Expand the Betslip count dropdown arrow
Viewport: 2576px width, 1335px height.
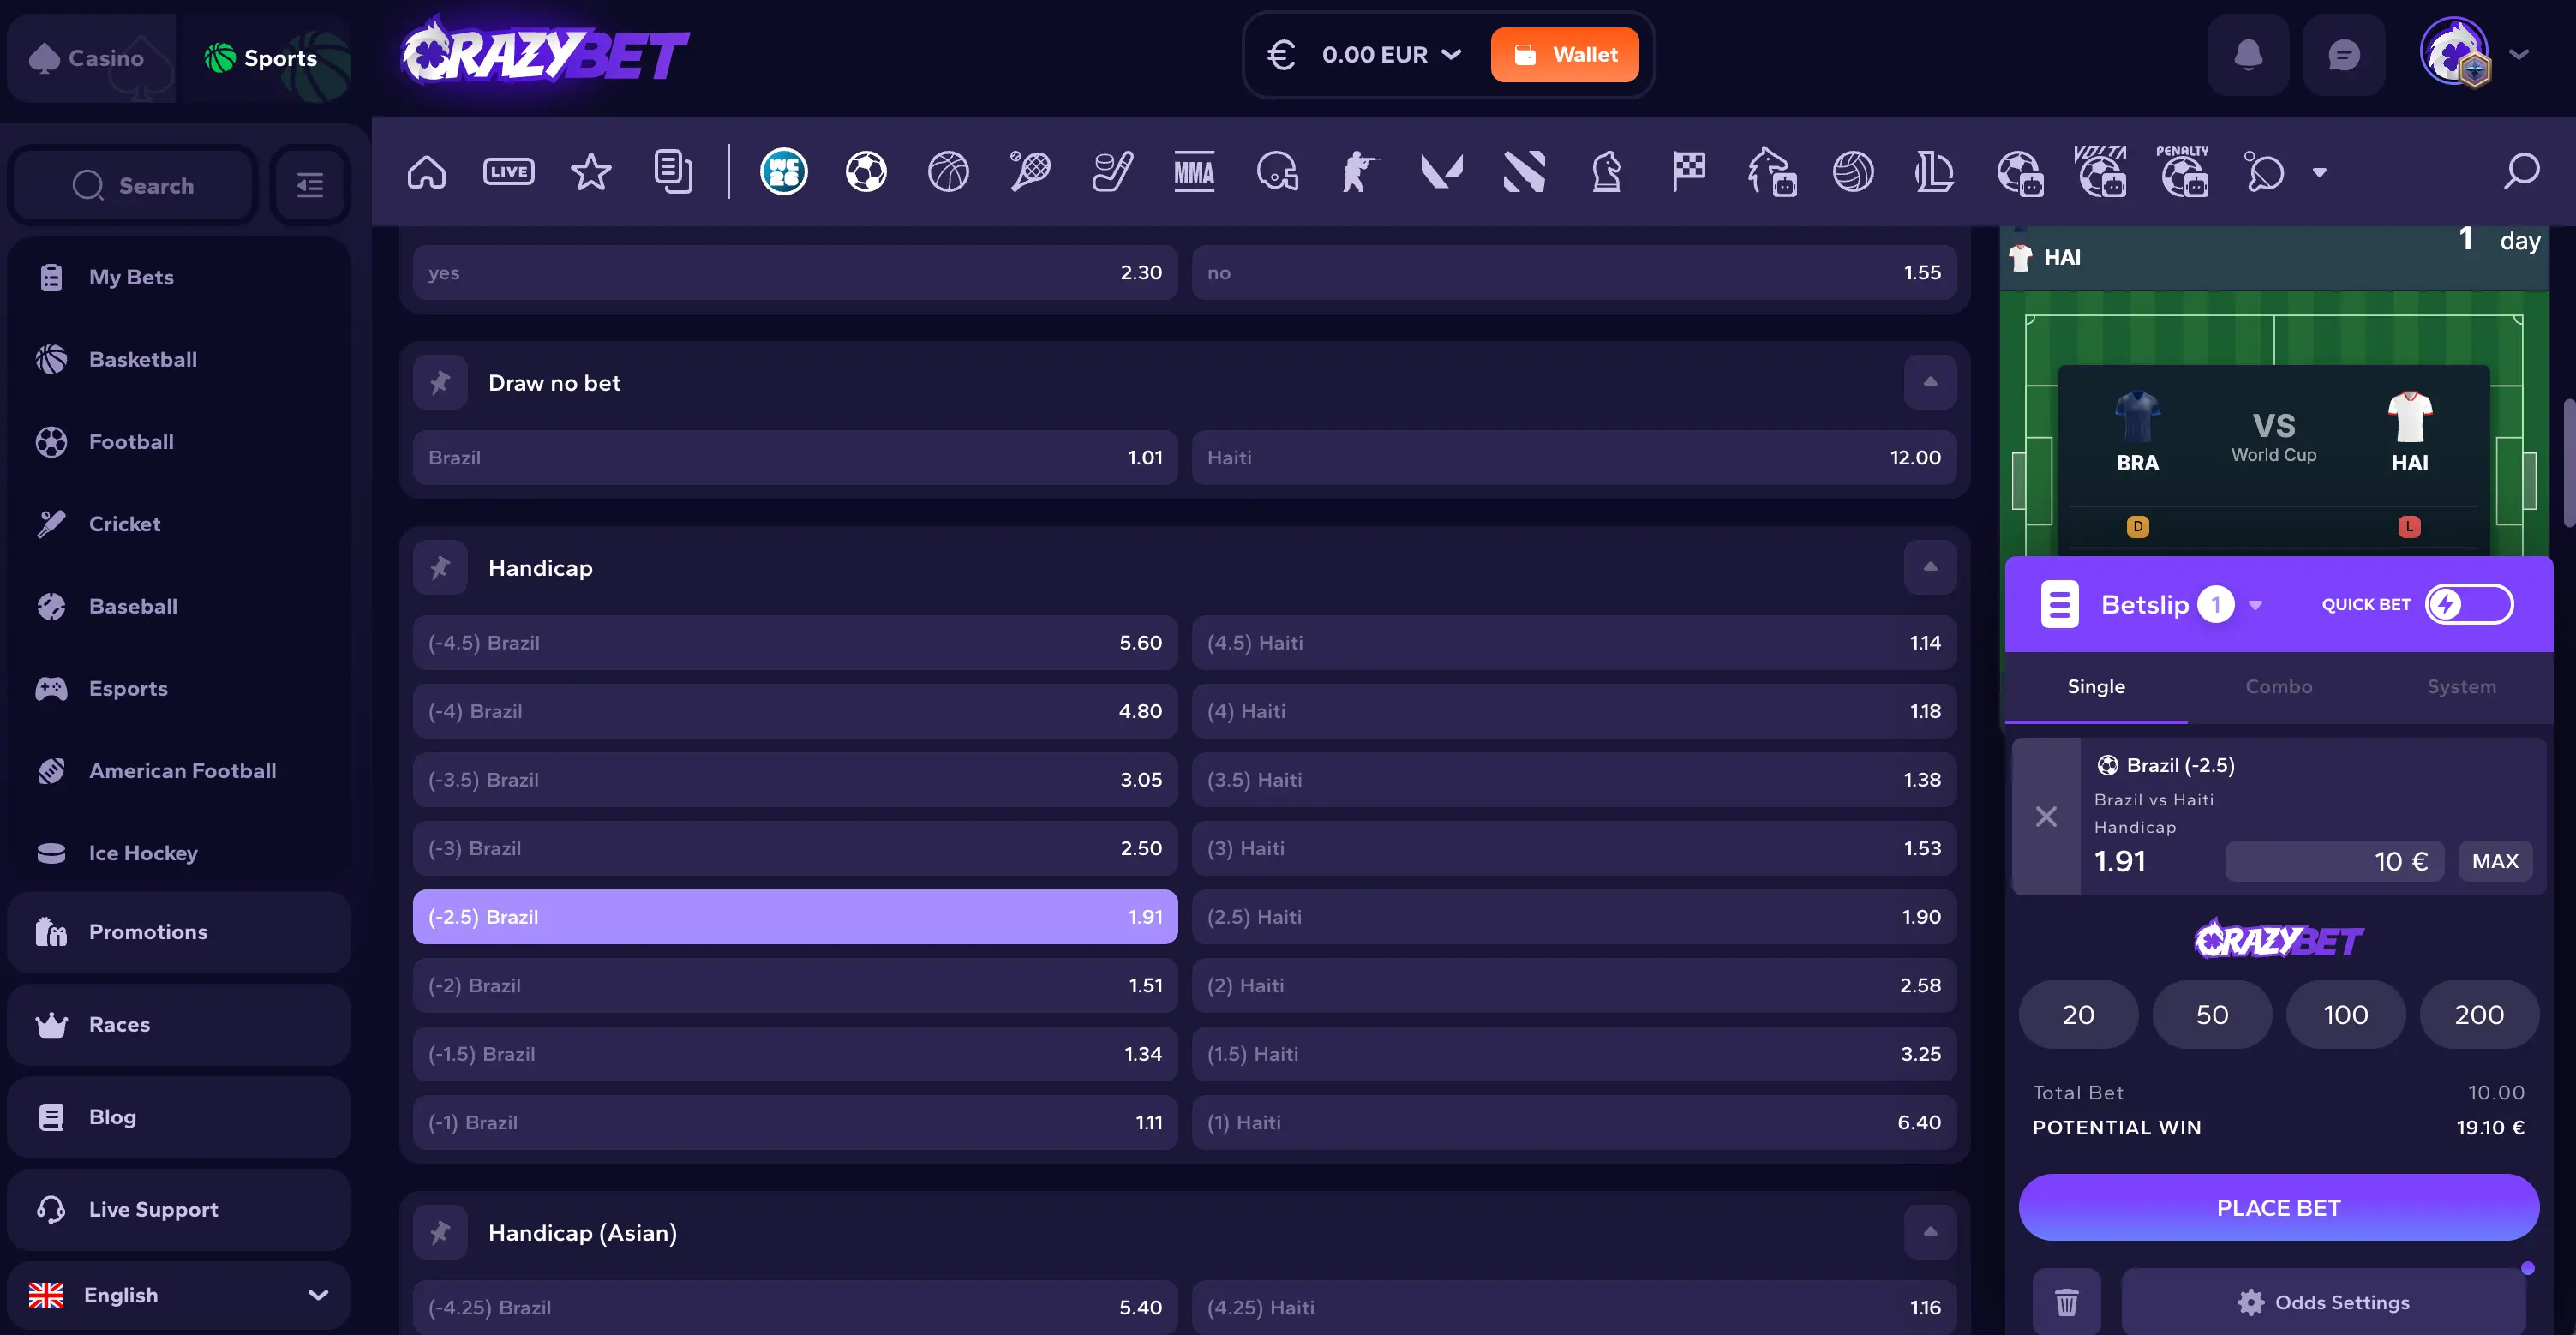point(2256,605)
